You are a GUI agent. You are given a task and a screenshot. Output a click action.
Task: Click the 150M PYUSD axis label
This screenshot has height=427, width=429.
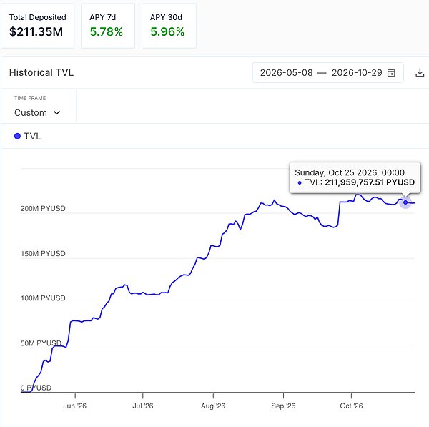tap(43, 253)
